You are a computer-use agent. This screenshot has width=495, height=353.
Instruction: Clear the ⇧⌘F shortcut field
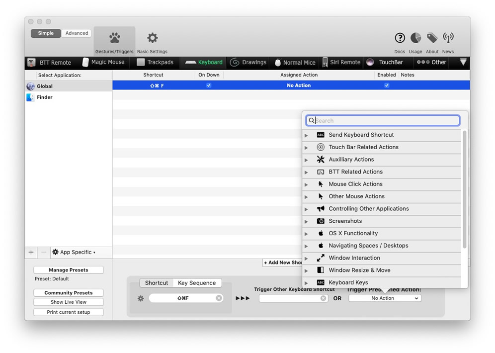pyautogui.click(x=219, y=298)
